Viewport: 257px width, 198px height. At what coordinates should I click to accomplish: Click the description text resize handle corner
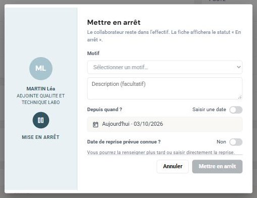coord(240,97)
